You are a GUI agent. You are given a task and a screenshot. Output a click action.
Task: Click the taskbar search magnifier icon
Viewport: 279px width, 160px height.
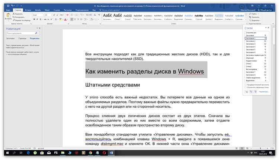(14, 153)
